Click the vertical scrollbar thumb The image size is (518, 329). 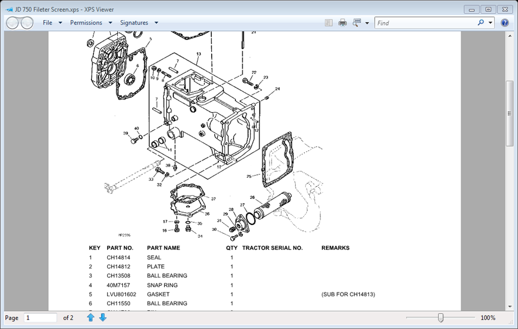pyautogui.click(x=509, y=113)
